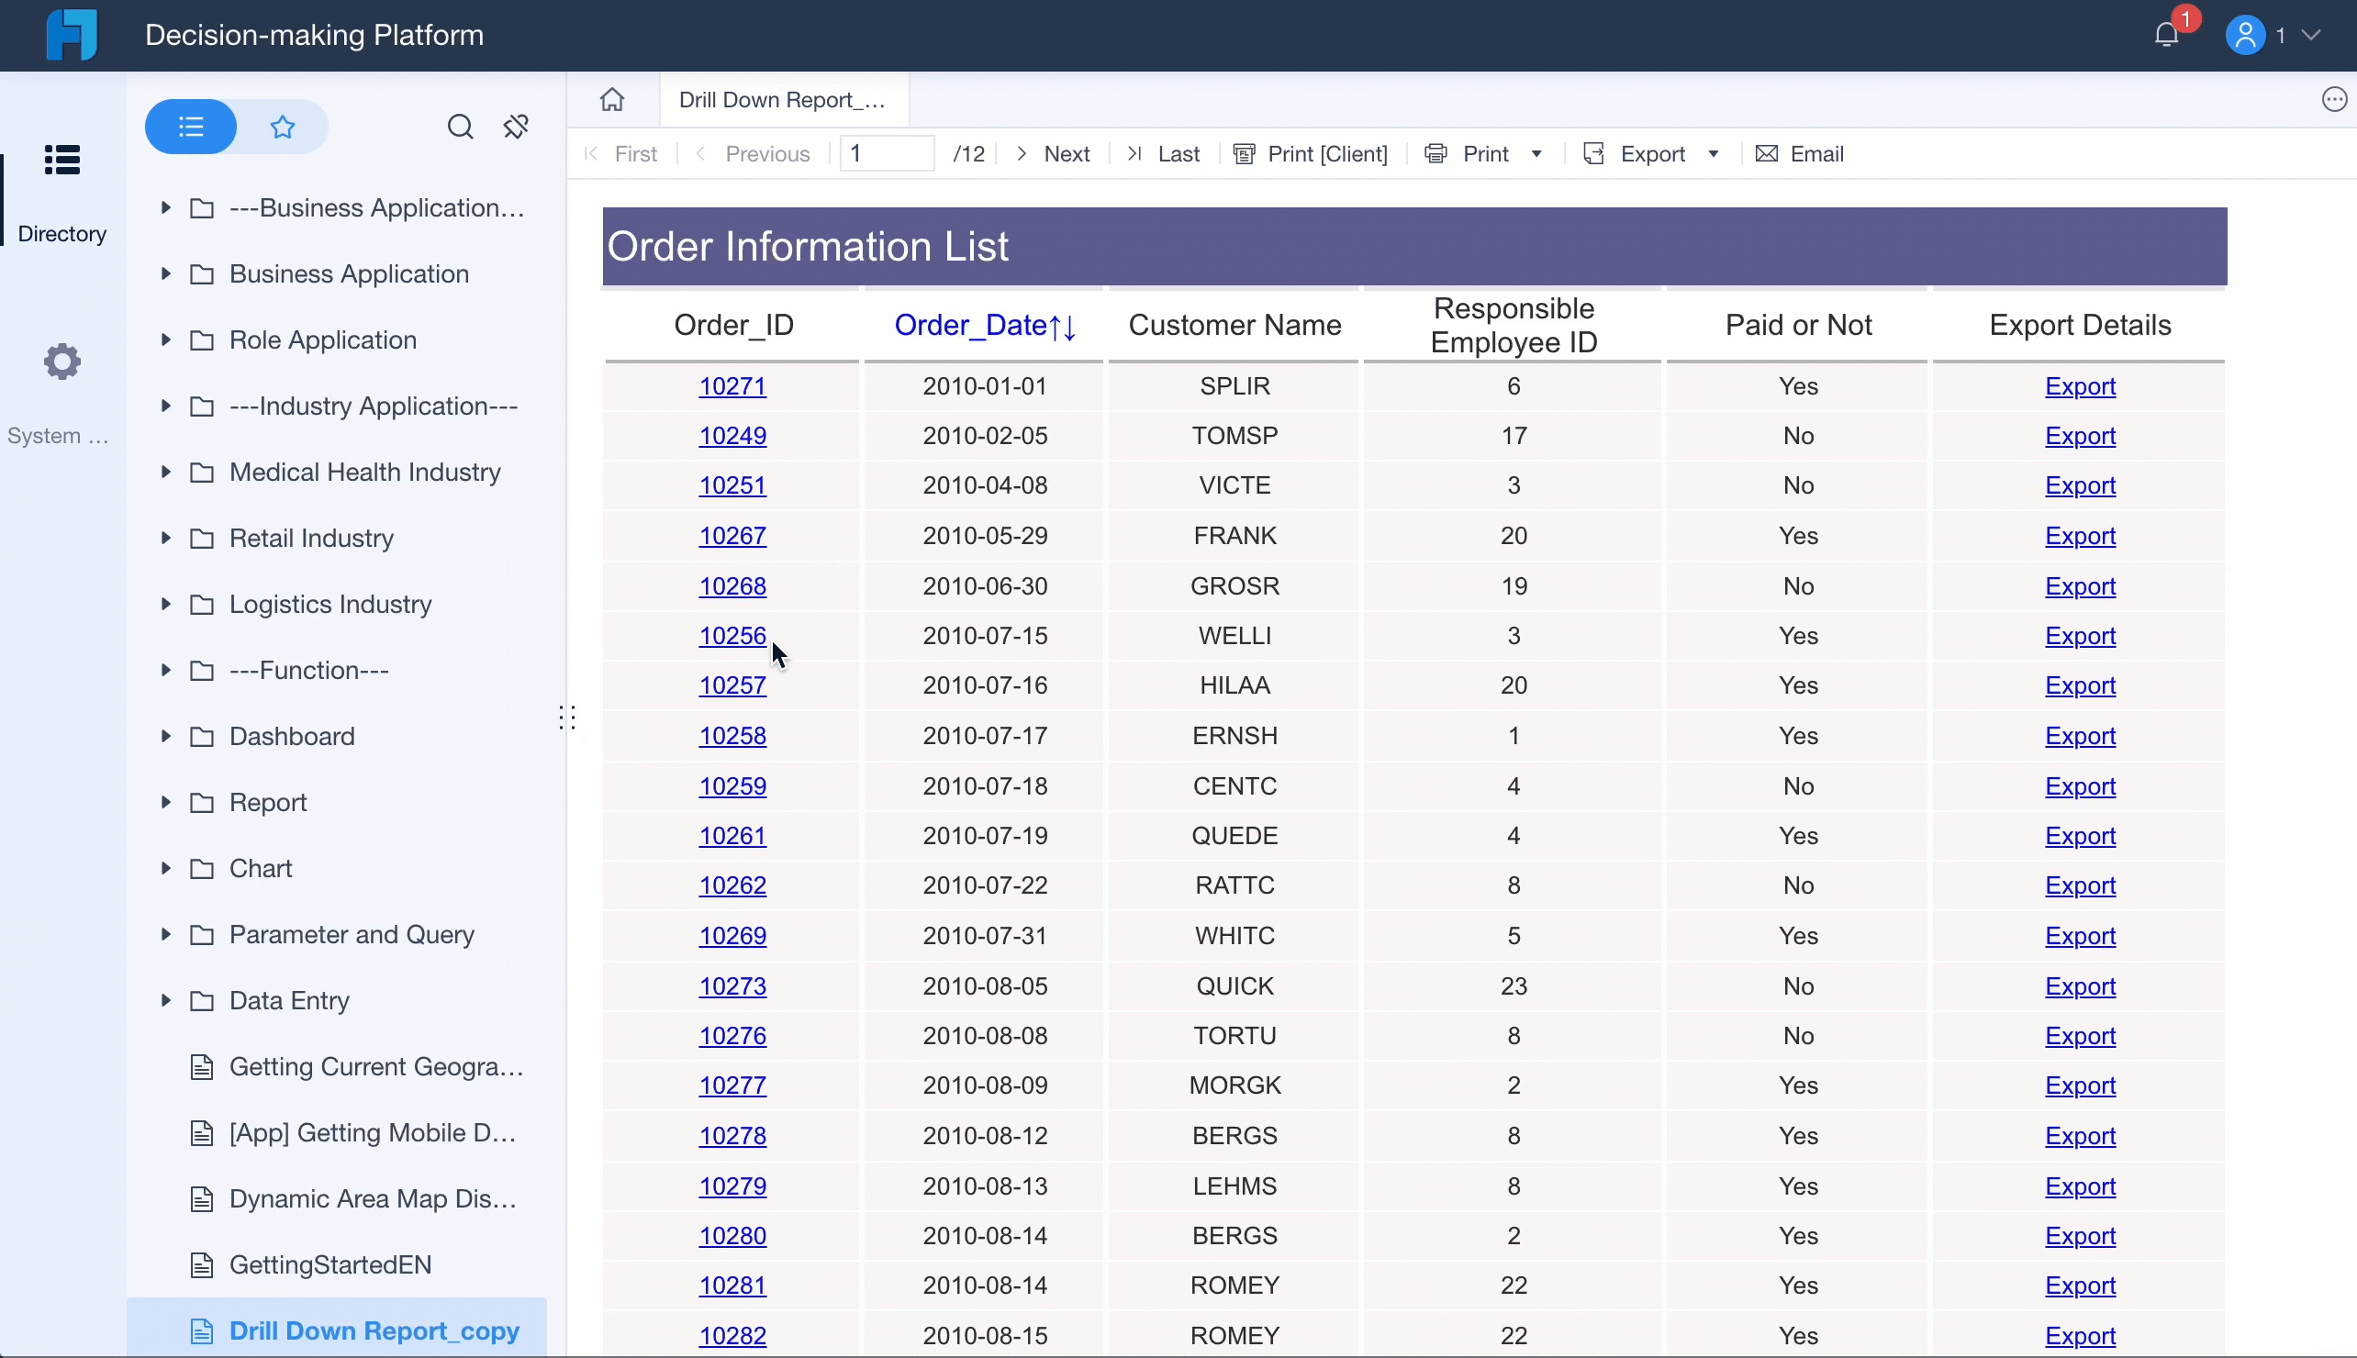The height and width of the screenshot is (1358, 2357).
Task: Jump to Last page
Action: 1163,154
